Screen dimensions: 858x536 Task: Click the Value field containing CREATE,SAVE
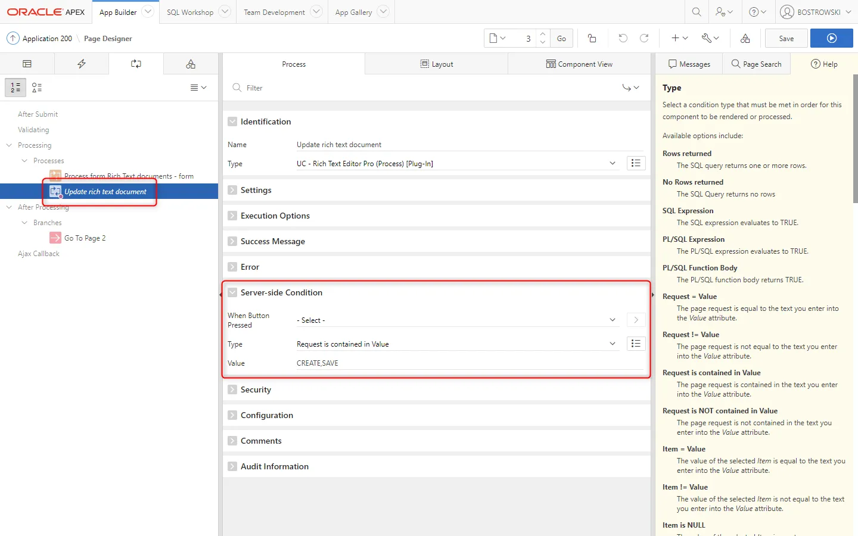(x=470, y=363)
